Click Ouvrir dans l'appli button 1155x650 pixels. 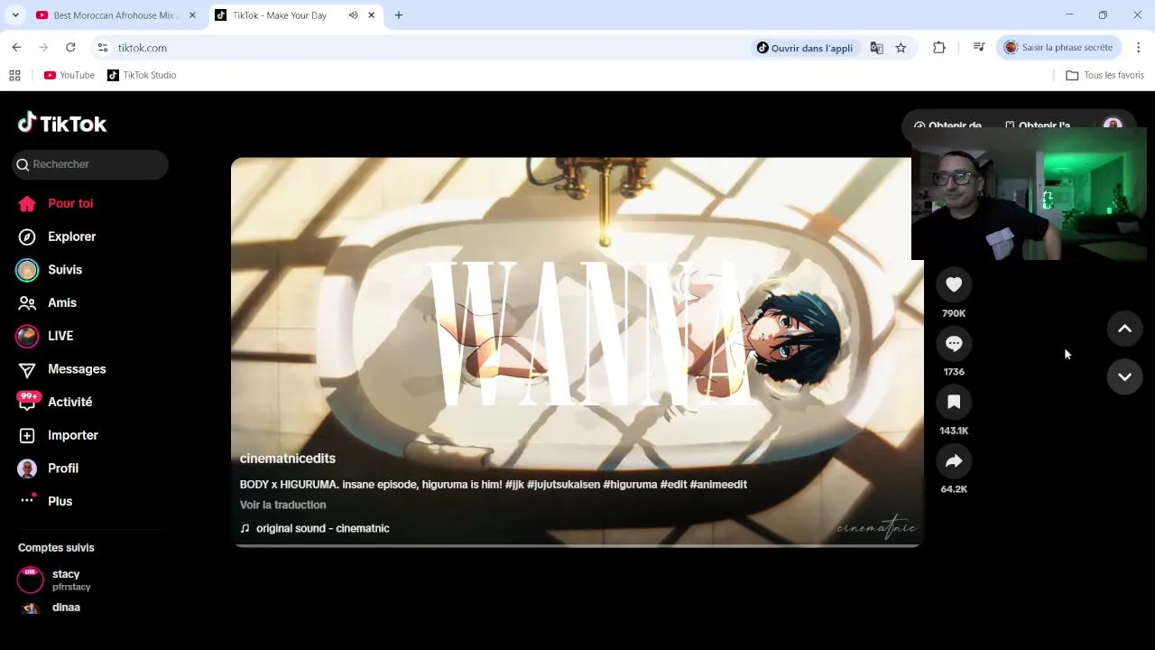coord(805,48)
